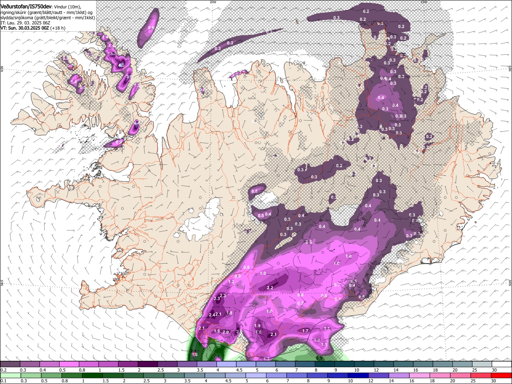512x384 pixels.
Task: Click the 'Vindur (10m)' header label
Action: pyautogui.click(x=67, y=7)
